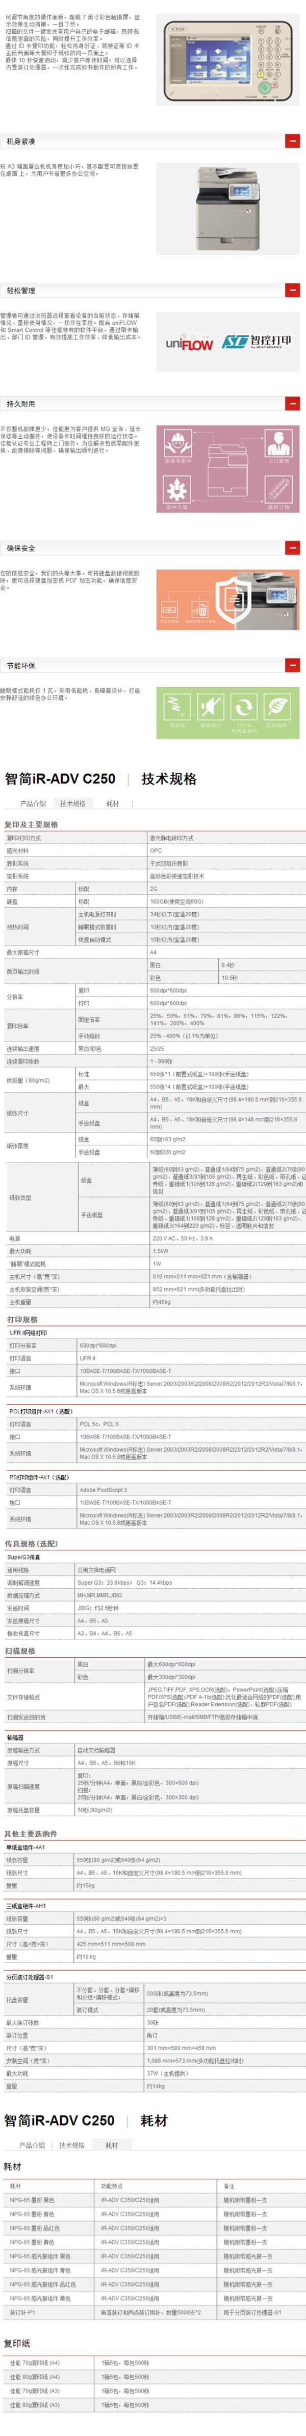Switch to 耗材 tab under the 技术规格 heading
Image resolution: width=306 pixels, height=2436 pixels.
(112, 804)
